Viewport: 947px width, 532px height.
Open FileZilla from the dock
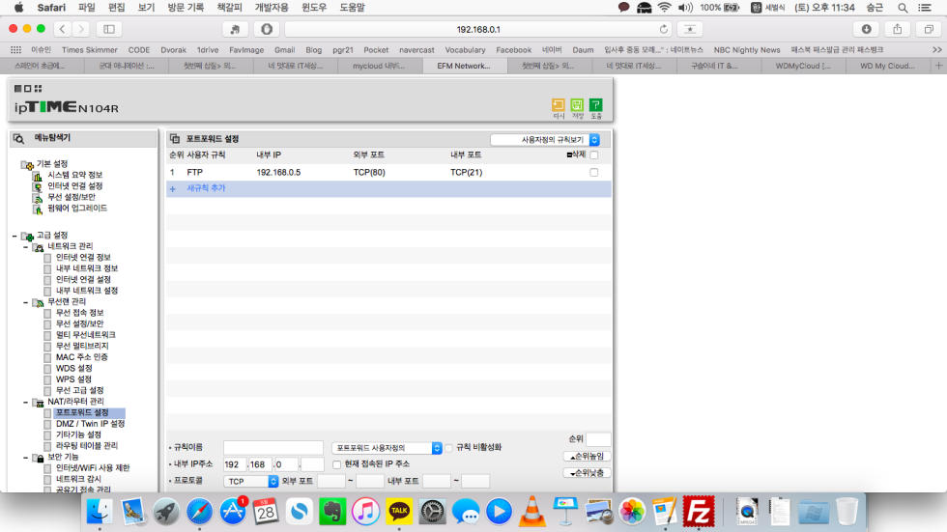click(698, 510)
